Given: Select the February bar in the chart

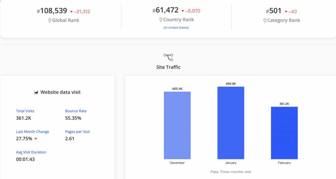Looking at the screenshot, I should point(284,133).
